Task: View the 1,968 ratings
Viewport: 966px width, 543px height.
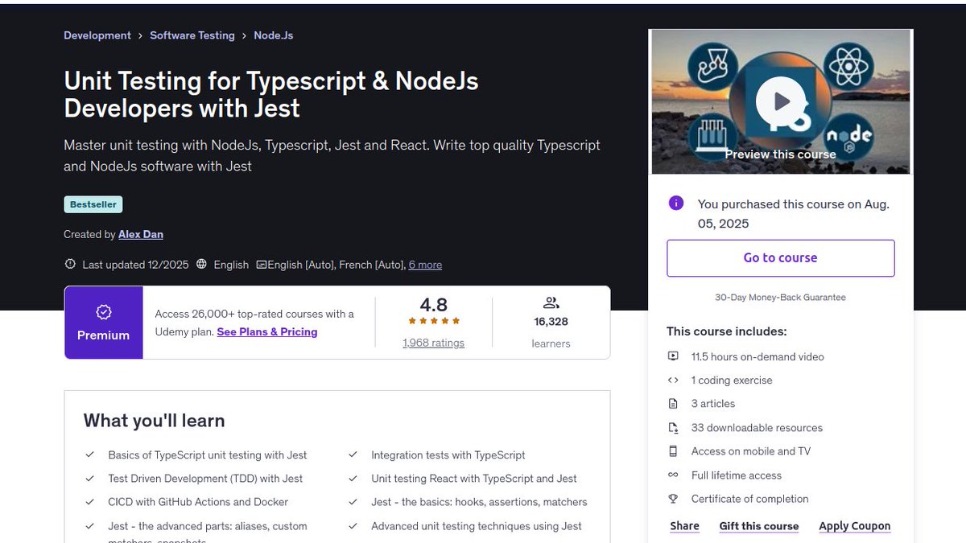Action: [433, 343]
